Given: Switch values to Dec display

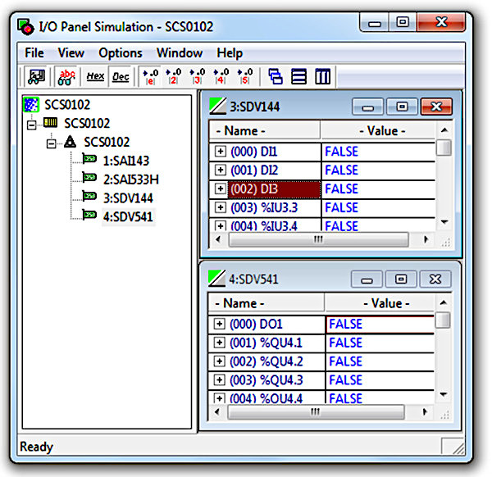Looking at the screenshot, I should 121,76.
